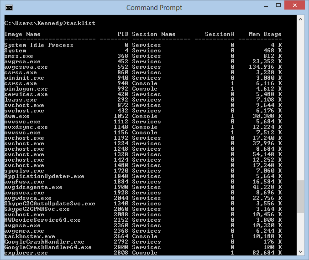Viewport: 309px width, 260px height.
Task: Click PID 2152 of HWDeviceService64.exe
Action: (x=121, y=220)
